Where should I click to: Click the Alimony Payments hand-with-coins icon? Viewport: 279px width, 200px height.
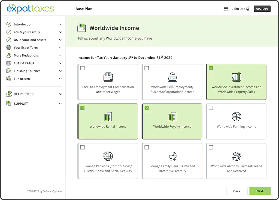[x=236, y=156]
